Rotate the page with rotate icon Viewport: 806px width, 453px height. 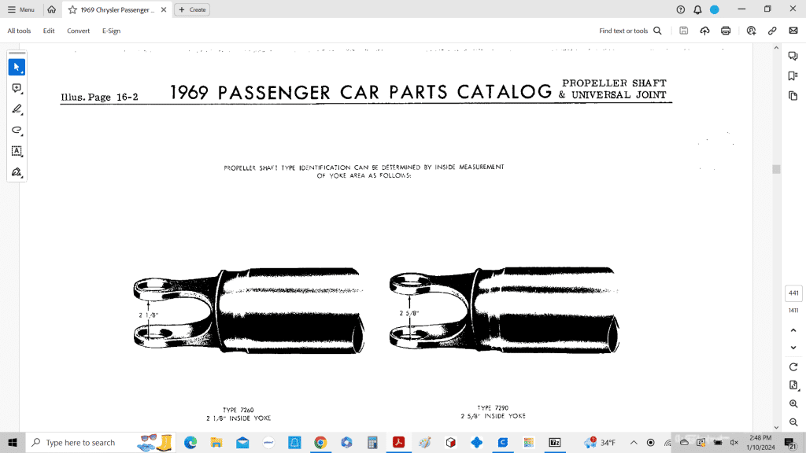pyautogui.click(x=793, y=367)
